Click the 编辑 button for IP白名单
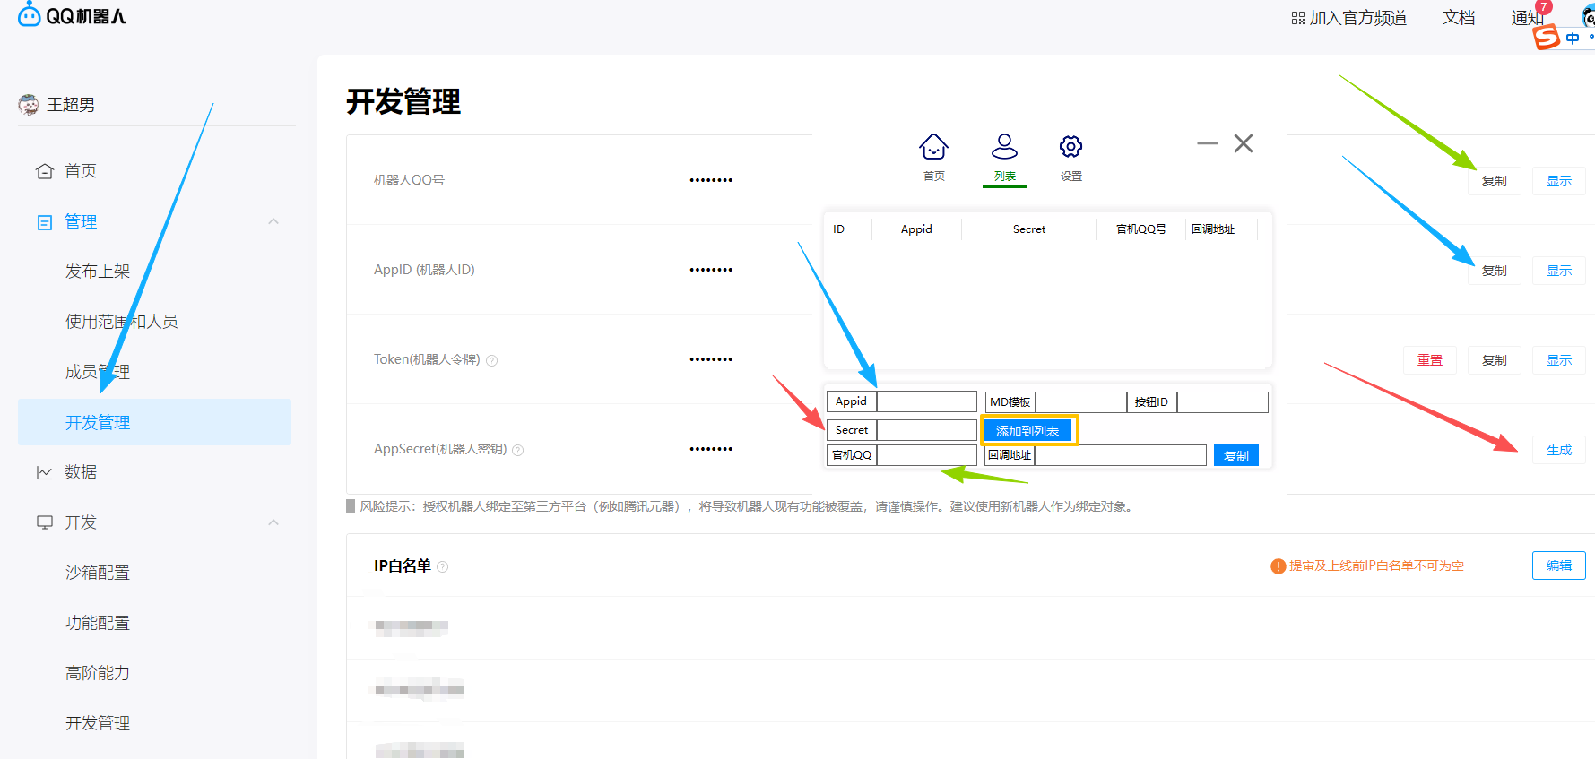 coord(1558,565)
